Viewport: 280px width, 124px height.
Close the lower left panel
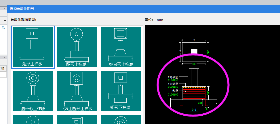tap(5, 57)
